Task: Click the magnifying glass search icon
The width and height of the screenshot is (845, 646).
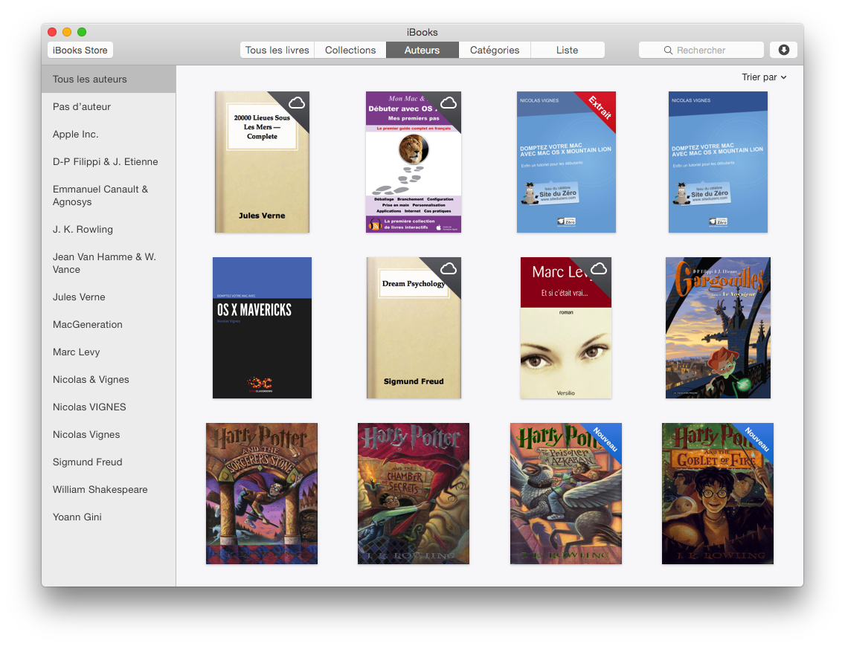Action: click(x=668, y=50)
